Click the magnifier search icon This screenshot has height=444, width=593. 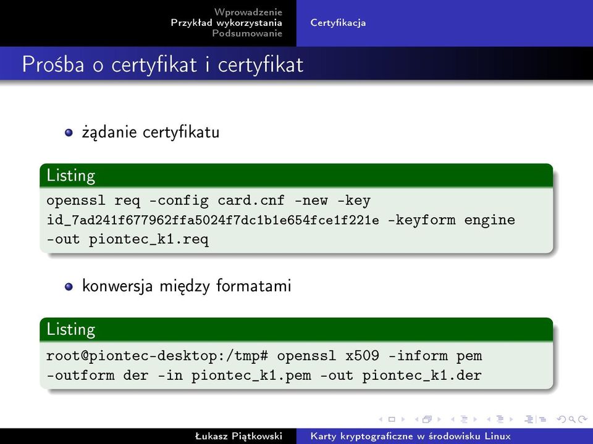(572, 419)
